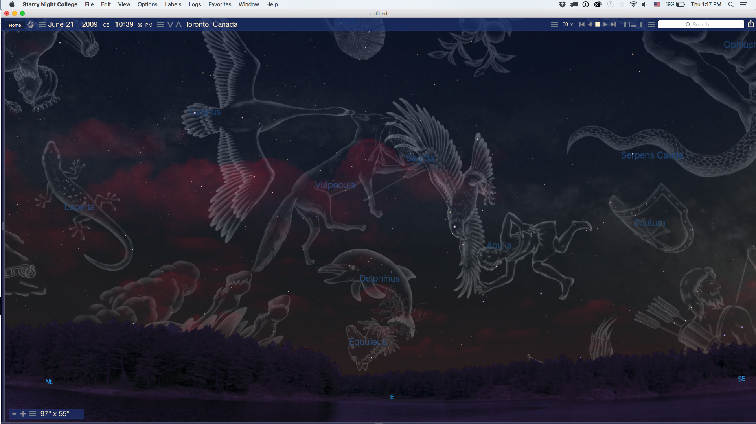
Task: Click the Toronto, Canada location text
Action: pos(211,24)
